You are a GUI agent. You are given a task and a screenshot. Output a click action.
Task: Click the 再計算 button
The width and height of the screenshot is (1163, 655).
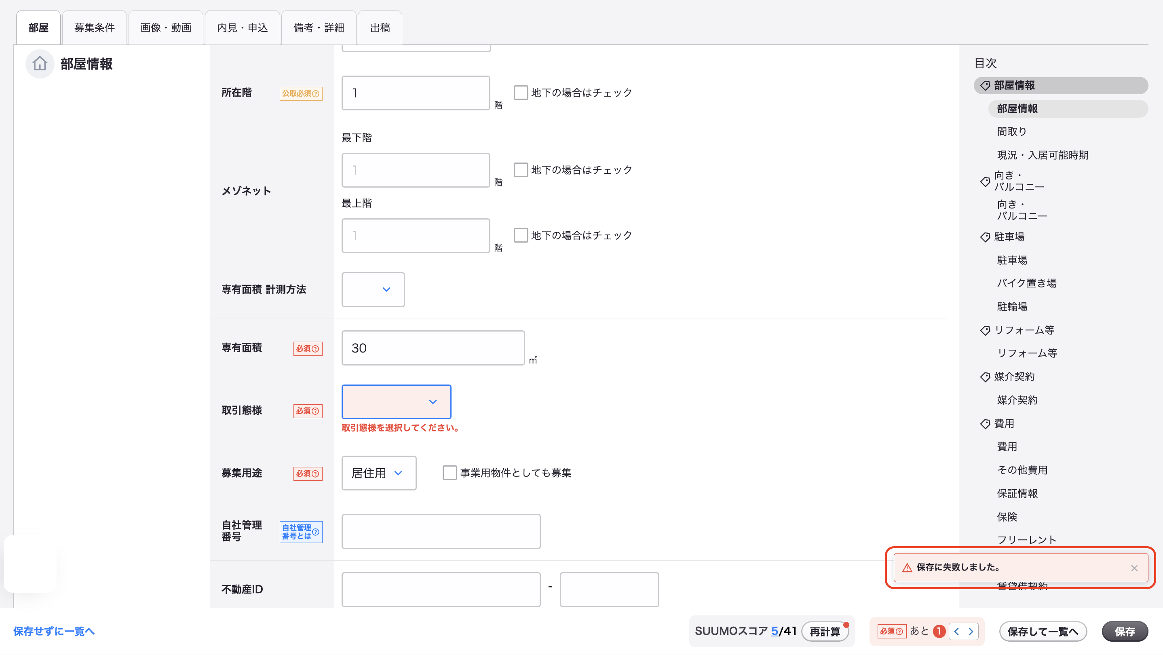825,631
